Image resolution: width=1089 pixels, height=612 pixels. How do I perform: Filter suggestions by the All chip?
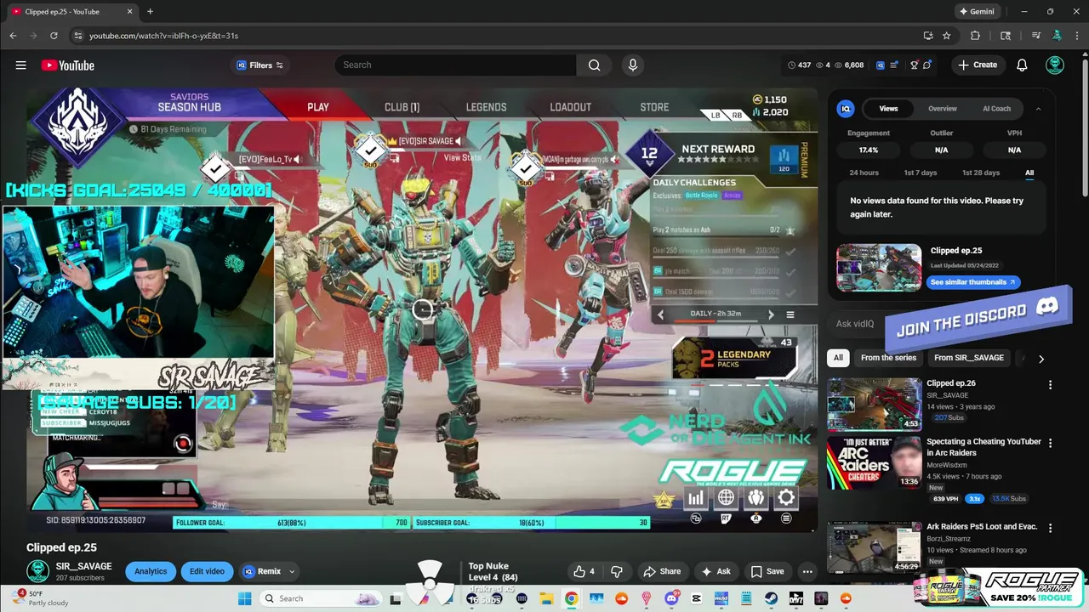pos(838,358)
